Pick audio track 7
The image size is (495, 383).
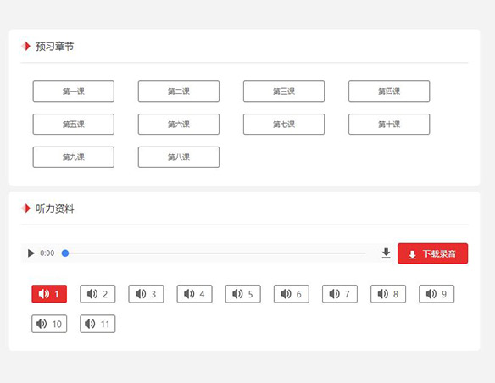tap(340, 294)
